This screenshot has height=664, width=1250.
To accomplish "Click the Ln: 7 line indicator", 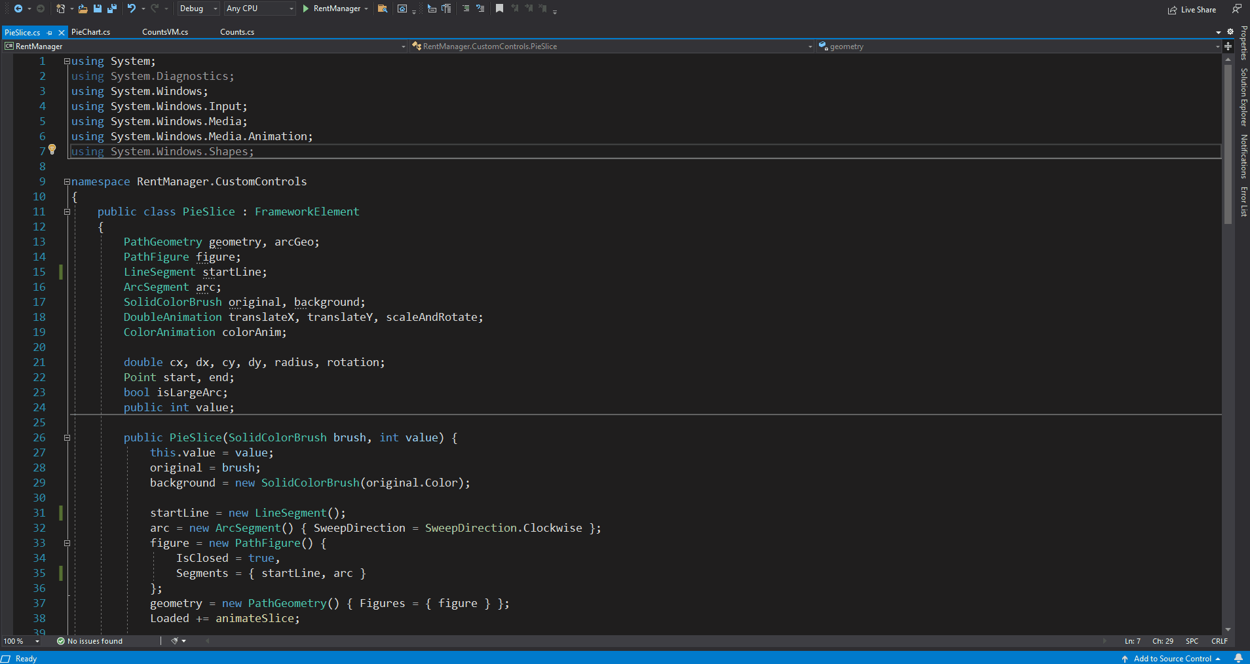I will click(1133, 641).
